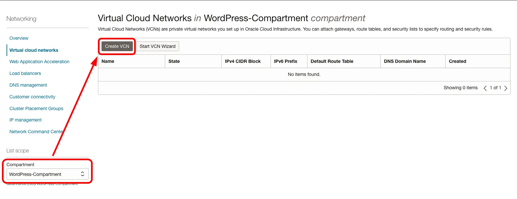Select Virtual cloud networks in sidebar
This screenshot has height=199, width=517.
point(34,50)
